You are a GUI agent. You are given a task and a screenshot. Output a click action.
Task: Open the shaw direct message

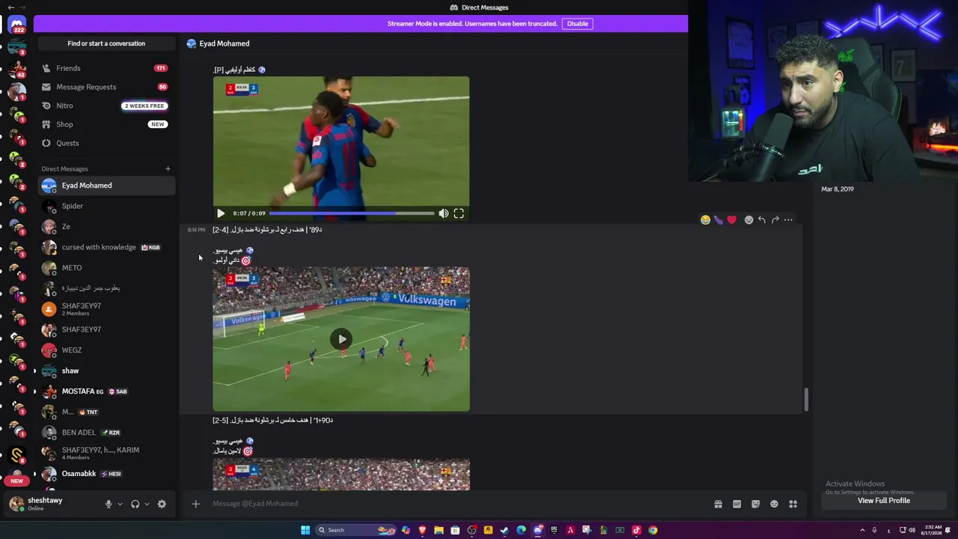[106, 371]
